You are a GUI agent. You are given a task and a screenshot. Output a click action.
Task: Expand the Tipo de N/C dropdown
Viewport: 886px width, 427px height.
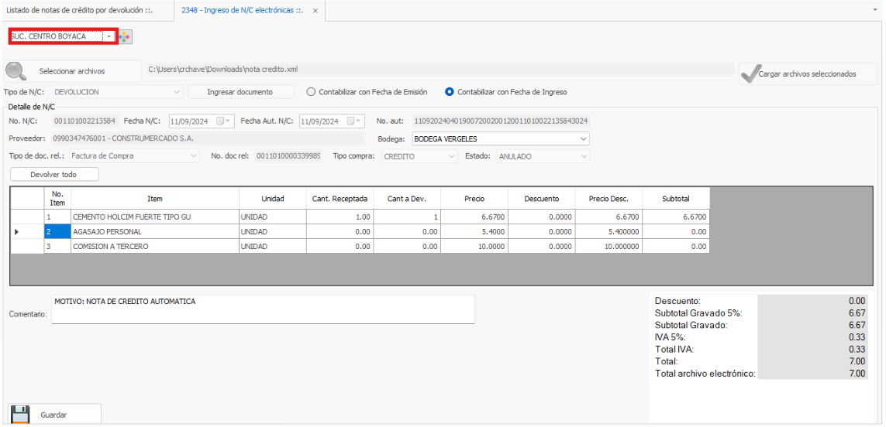(178, 92)
